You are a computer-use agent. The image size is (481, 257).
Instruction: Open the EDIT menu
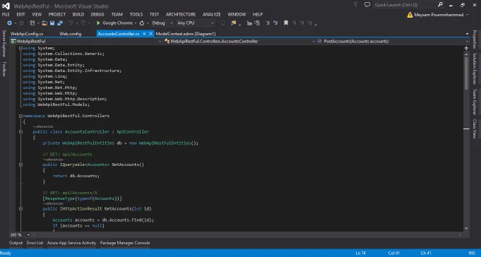point(21,14)
